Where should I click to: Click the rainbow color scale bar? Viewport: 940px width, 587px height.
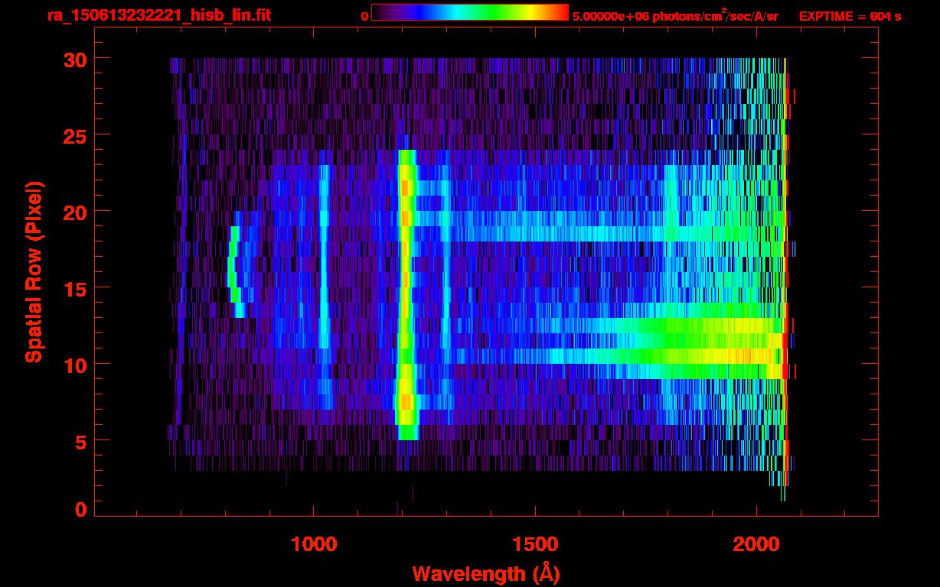coord(469,13)
